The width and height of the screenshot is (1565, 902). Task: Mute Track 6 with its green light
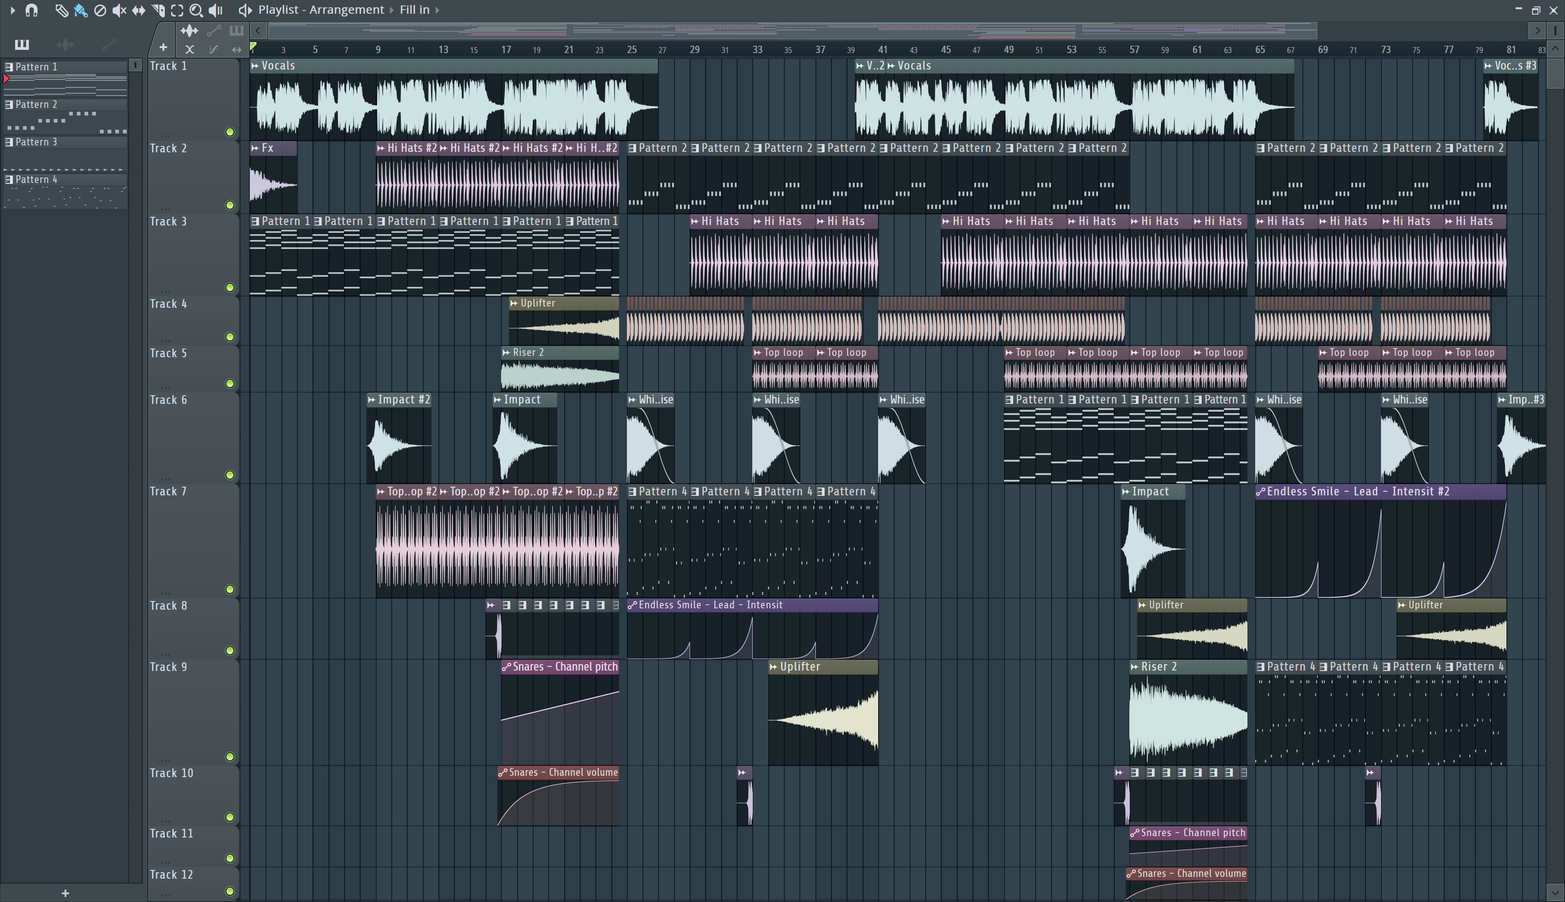[230, 475]
